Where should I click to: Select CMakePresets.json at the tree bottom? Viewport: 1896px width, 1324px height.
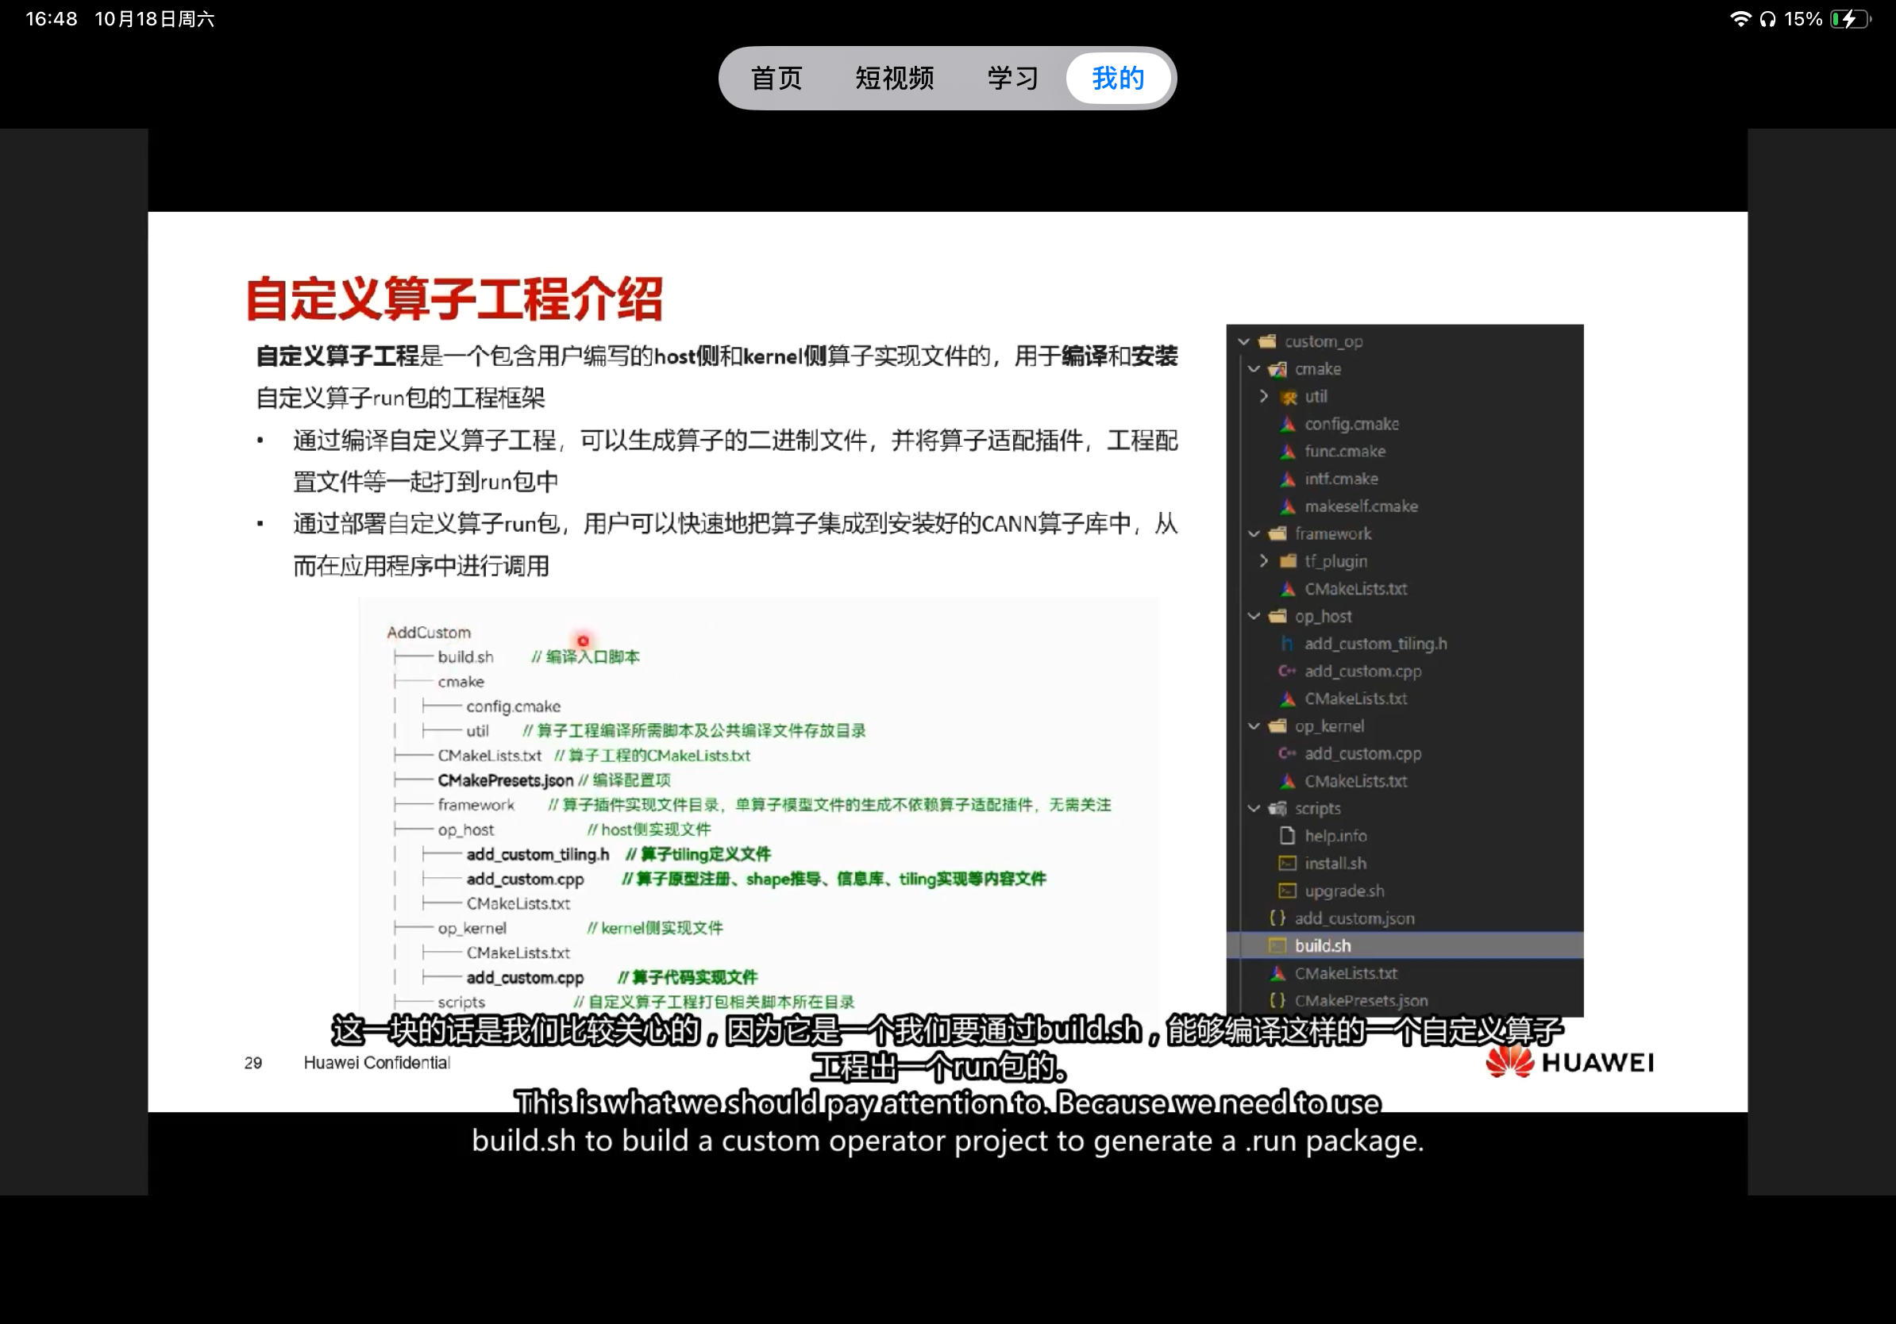coord(1361,1000)
